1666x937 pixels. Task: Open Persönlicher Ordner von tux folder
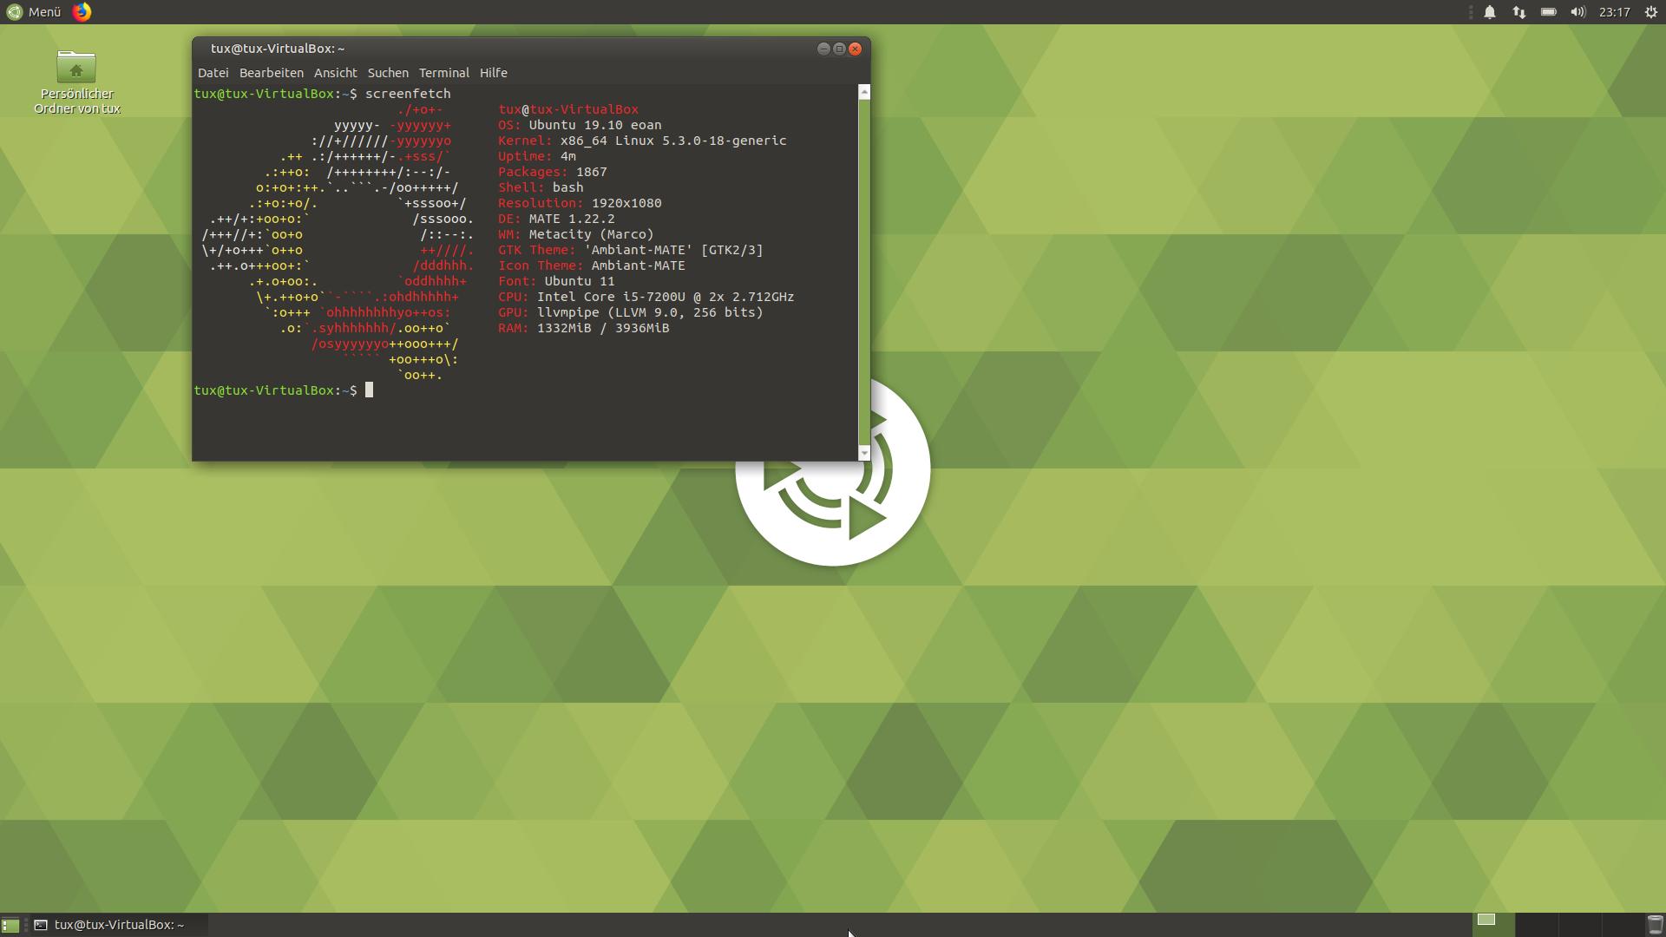[76, 69]
